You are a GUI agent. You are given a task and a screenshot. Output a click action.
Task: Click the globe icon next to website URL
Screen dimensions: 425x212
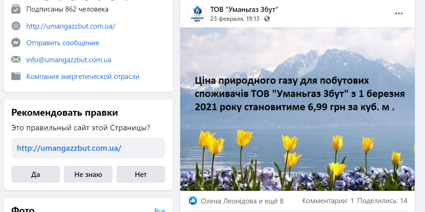coord(16,26)
